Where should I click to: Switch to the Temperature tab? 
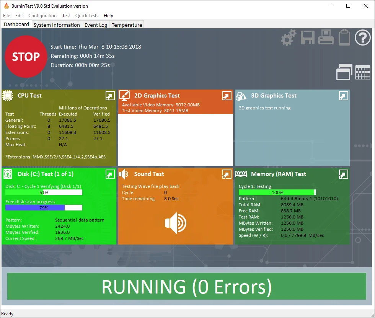coord(127,25)
